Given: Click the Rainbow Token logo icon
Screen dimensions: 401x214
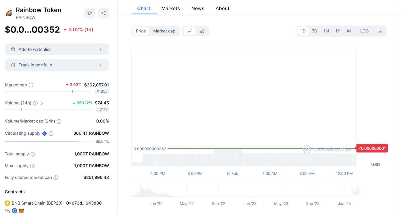Looking at the screenshot, I should (9, 13).
